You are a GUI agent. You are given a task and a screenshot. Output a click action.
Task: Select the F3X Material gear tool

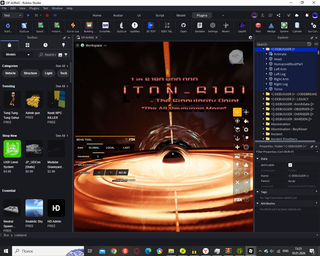pyautogui.click(x=246, y=129)
